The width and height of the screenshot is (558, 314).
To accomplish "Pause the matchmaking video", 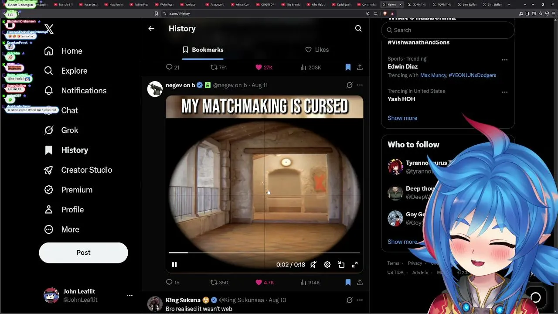I will [x=174, y=265].
